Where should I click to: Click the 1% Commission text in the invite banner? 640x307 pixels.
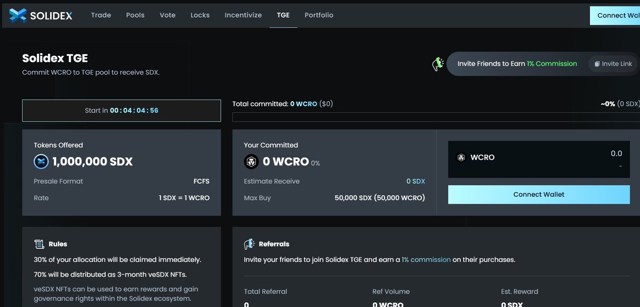tap(552, 64)
